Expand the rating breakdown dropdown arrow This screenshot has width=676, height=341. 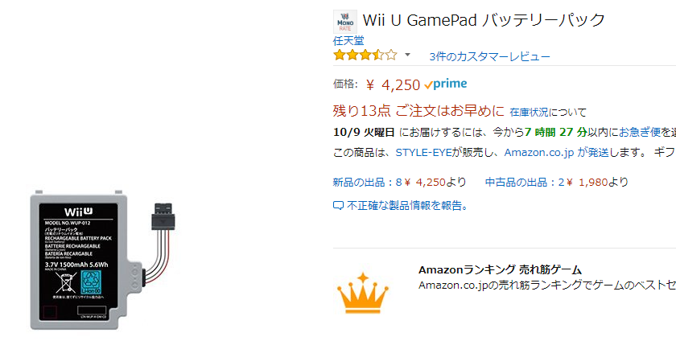point(407,55)
